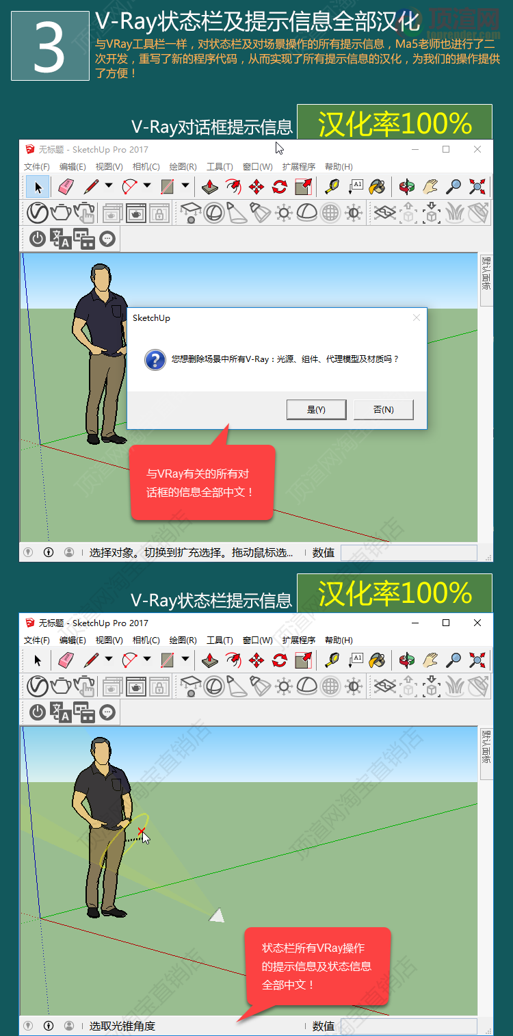The image size is (513, 1036).
Task: Activate the Move tool in the delete-dialog window
Action: pos(256,186)
